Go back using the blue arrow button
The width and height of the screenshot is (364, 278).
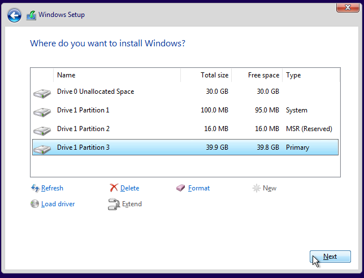pyautogui.click(x=14, y=15)
